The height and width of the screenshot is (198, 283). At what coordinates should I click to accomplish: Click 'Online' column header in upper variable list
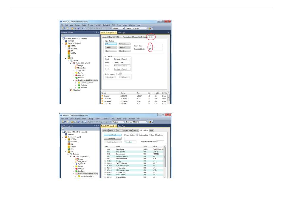tap(123, 93)
